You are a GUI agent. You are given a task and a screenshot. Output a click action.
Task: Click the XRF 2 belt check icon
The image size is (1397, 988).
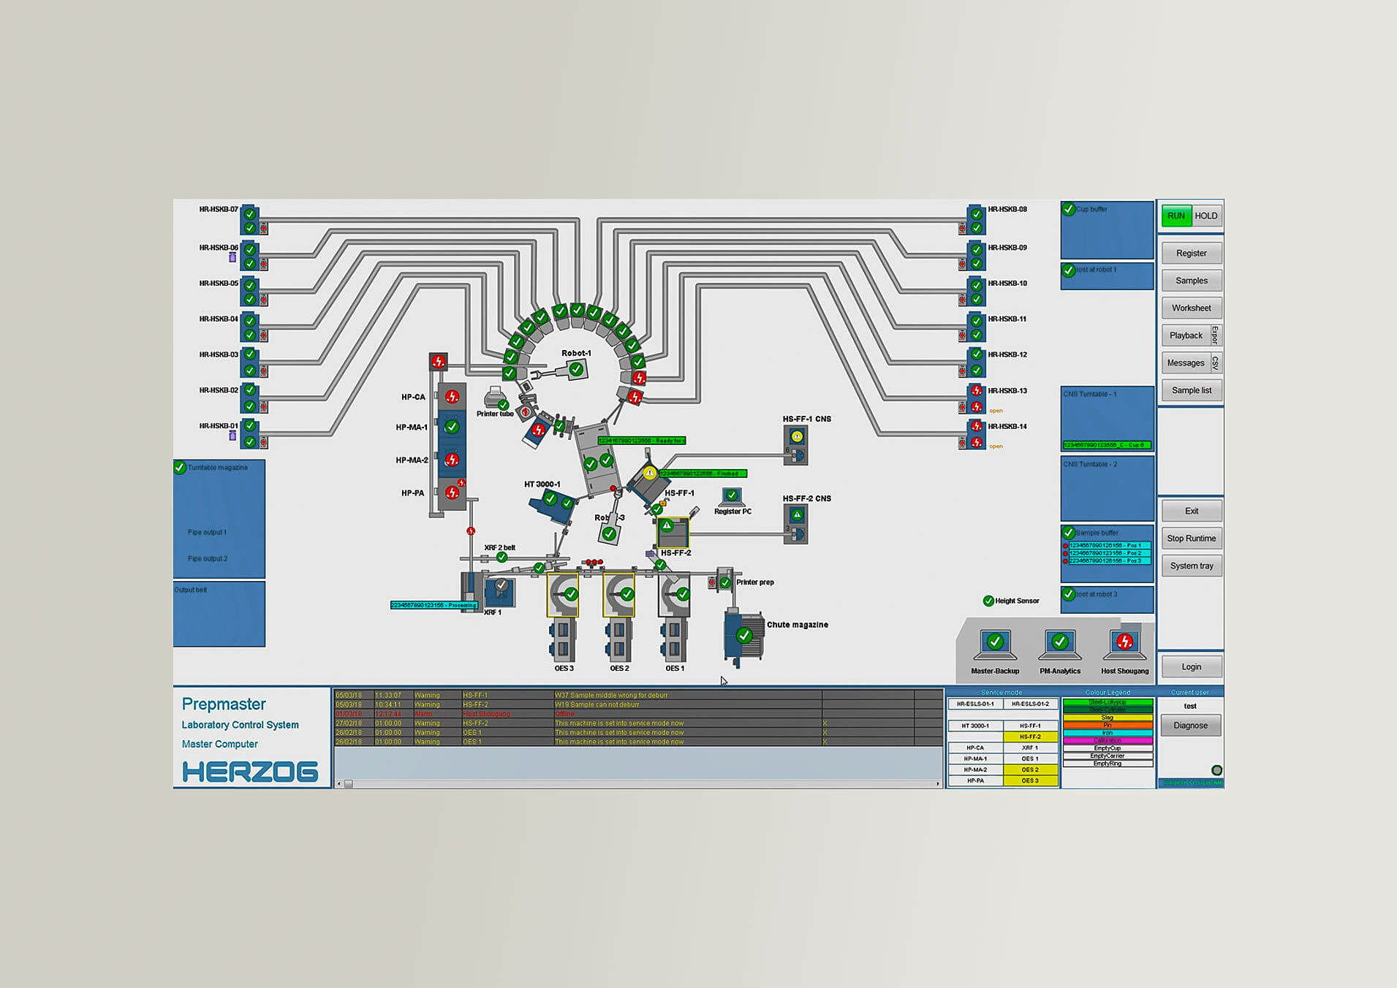501,558
